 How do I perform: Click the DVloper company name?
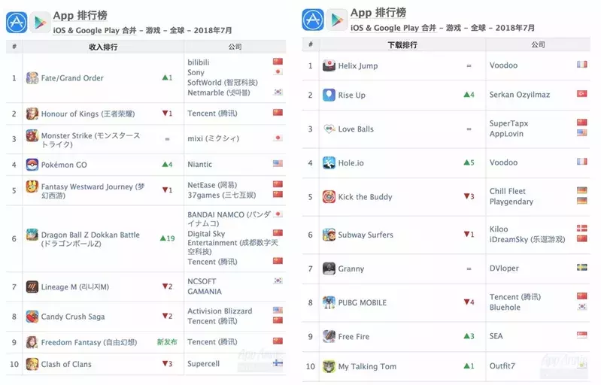(504, 268)
